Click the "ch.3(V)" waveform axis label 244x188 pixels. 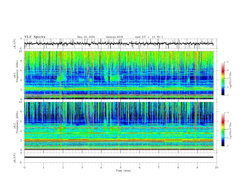(x=15, y=158)
